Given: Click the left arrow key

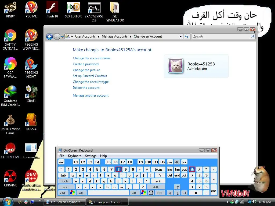Looking at the screenshot, I should coord(170,193).
